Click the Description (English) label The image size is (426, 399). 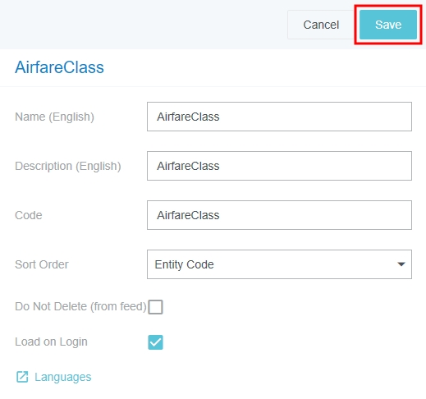[68, 166]
